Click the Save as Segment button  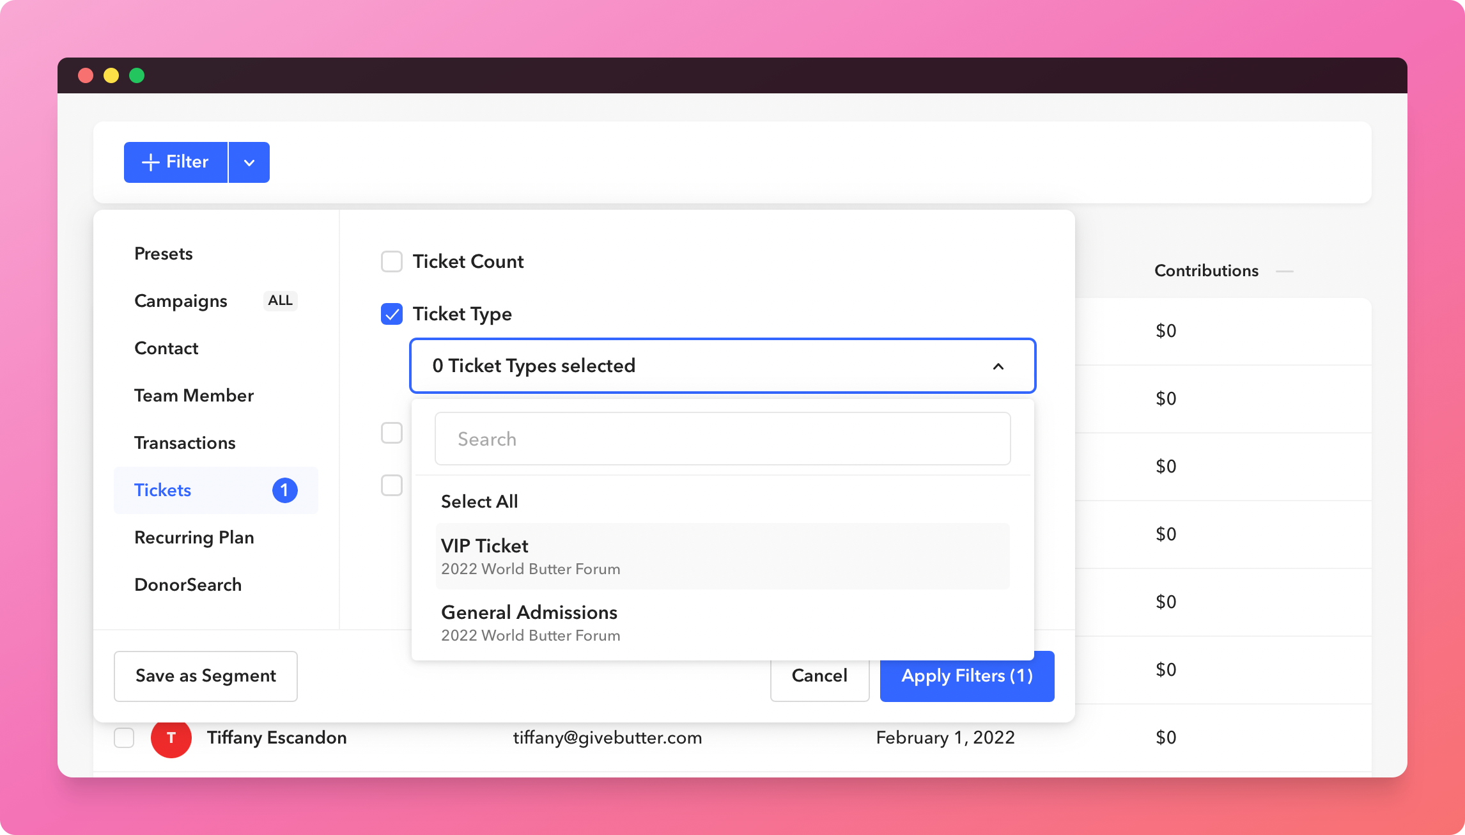pos(206,676)
